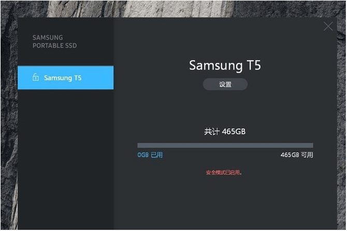This screenshot has width=347, height=231.
Task: Click the PORTABLE SSD text in the logo
Action: (x=55, y=46)
